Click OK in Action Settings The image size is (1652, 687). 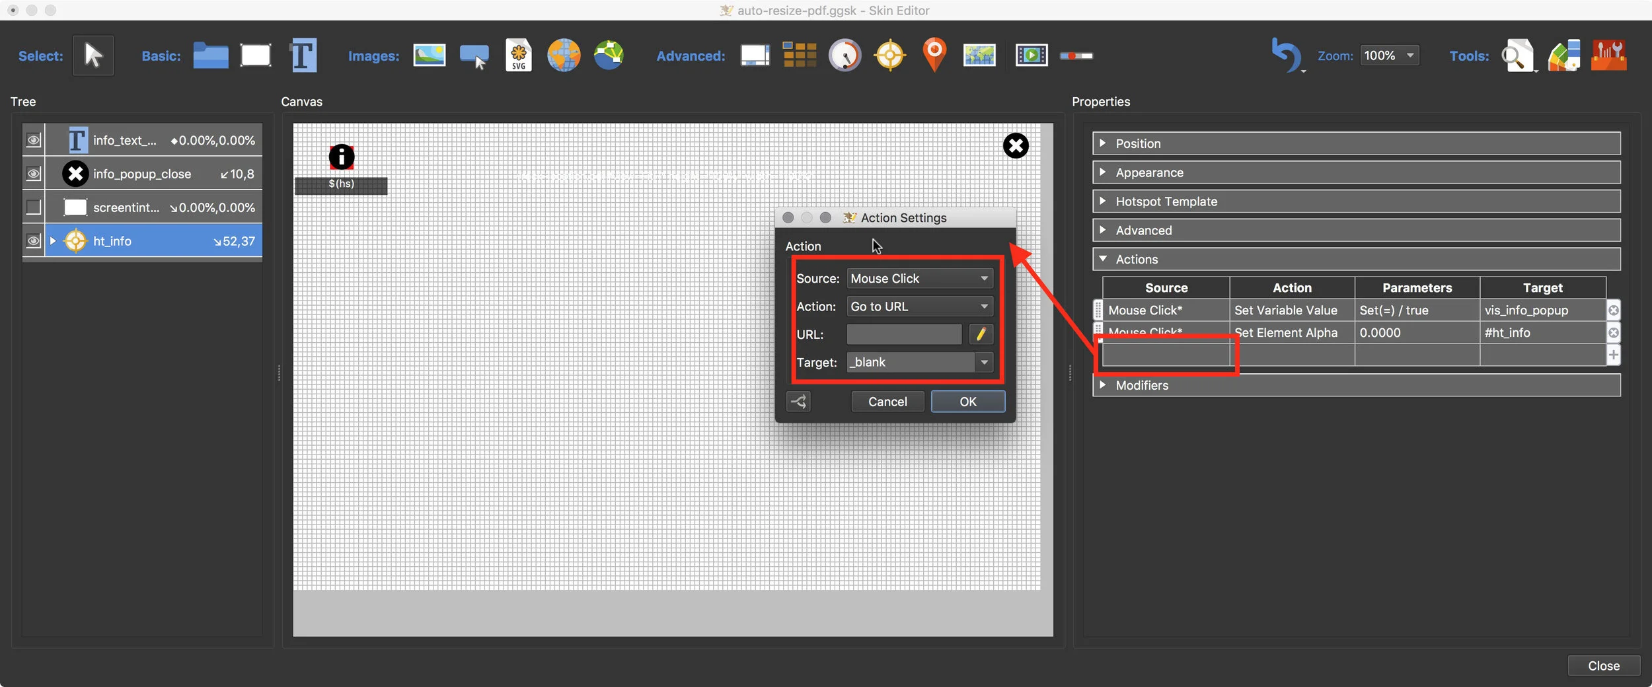(x=968, y=402)
